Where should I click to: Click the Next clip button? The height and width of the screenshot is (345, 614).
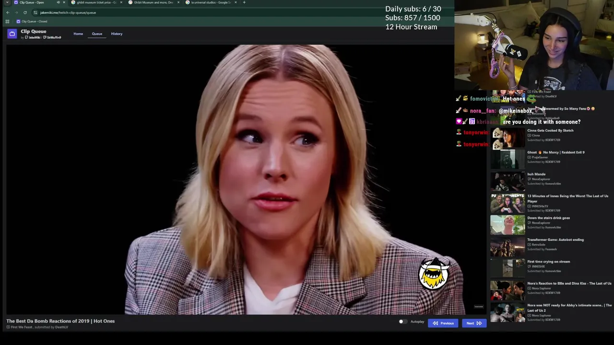click(x=474, y=323)
